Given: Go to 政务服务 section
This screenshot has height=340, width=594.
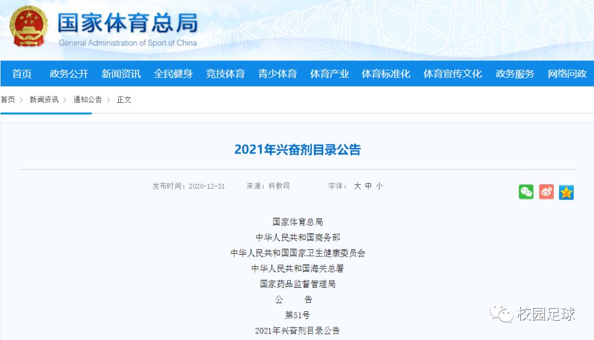Looking at the screenshot, I should (x=515, y=74).
